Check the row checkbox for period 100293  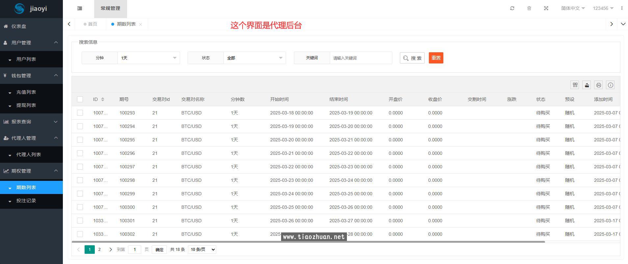[80, 113]
